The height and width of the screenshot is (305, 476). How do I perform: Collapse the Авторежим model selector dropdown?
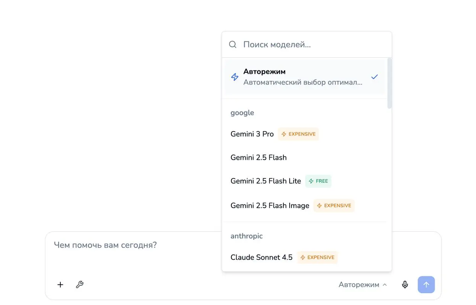coord(363,285)
